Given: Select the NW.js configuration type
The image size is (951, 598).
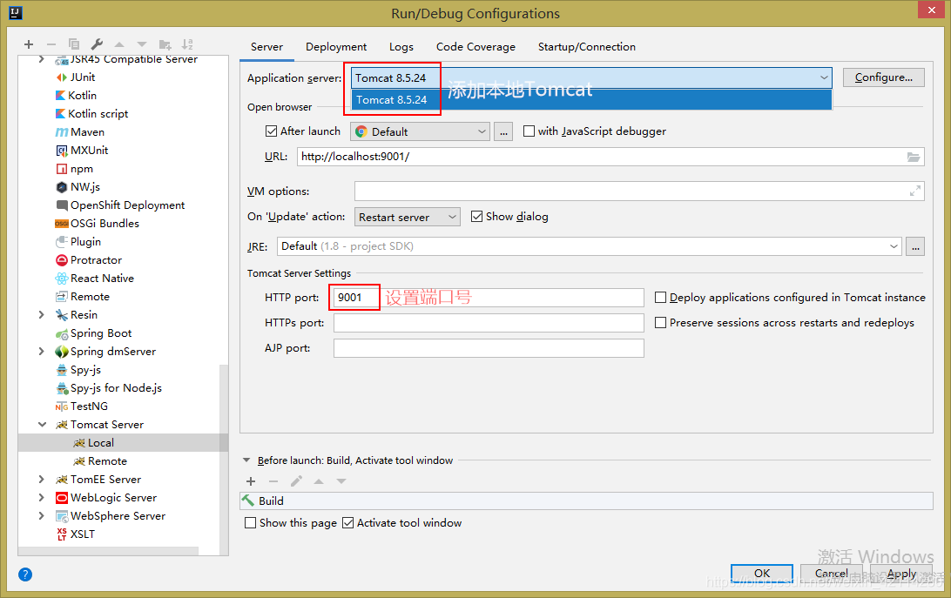Looking at the screenshot, I should tap(78, 187).
